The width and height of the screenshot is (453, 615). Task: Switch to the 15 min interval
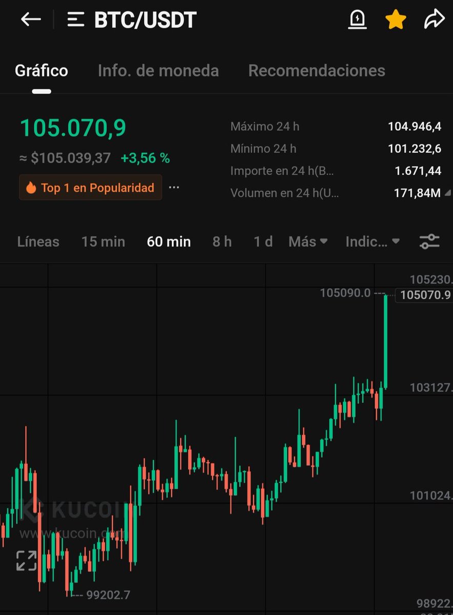click(103, 242)
